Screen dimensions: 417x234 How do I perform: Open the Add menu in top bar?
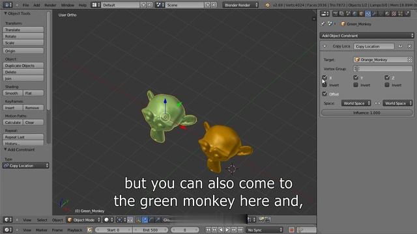pos(36,5)
